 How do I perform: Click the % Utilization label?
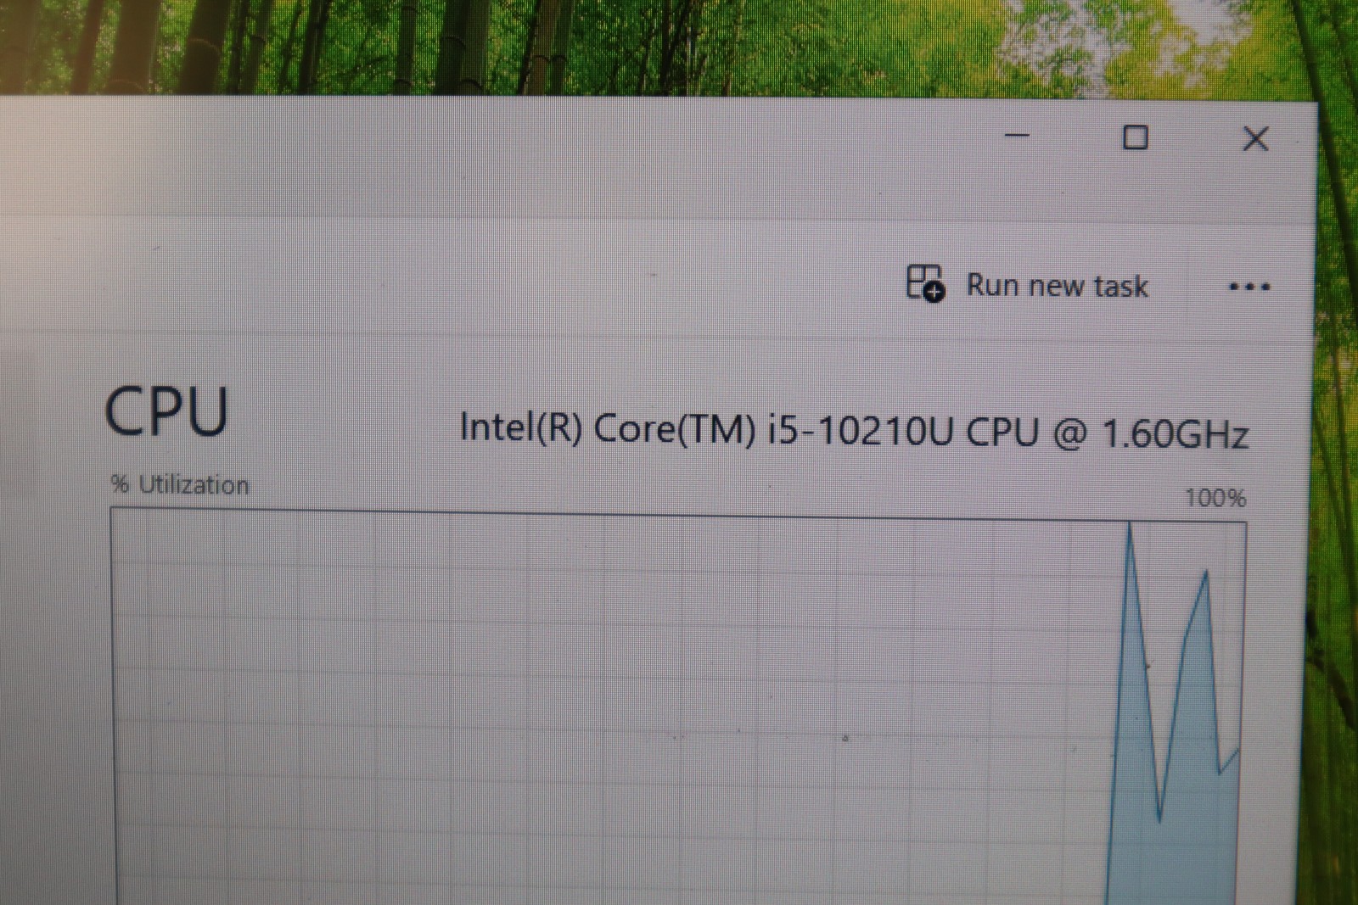(x=180, y=485)
